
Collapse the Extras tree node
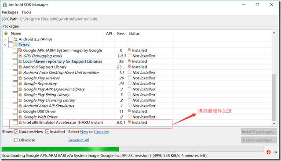[5, 45]
